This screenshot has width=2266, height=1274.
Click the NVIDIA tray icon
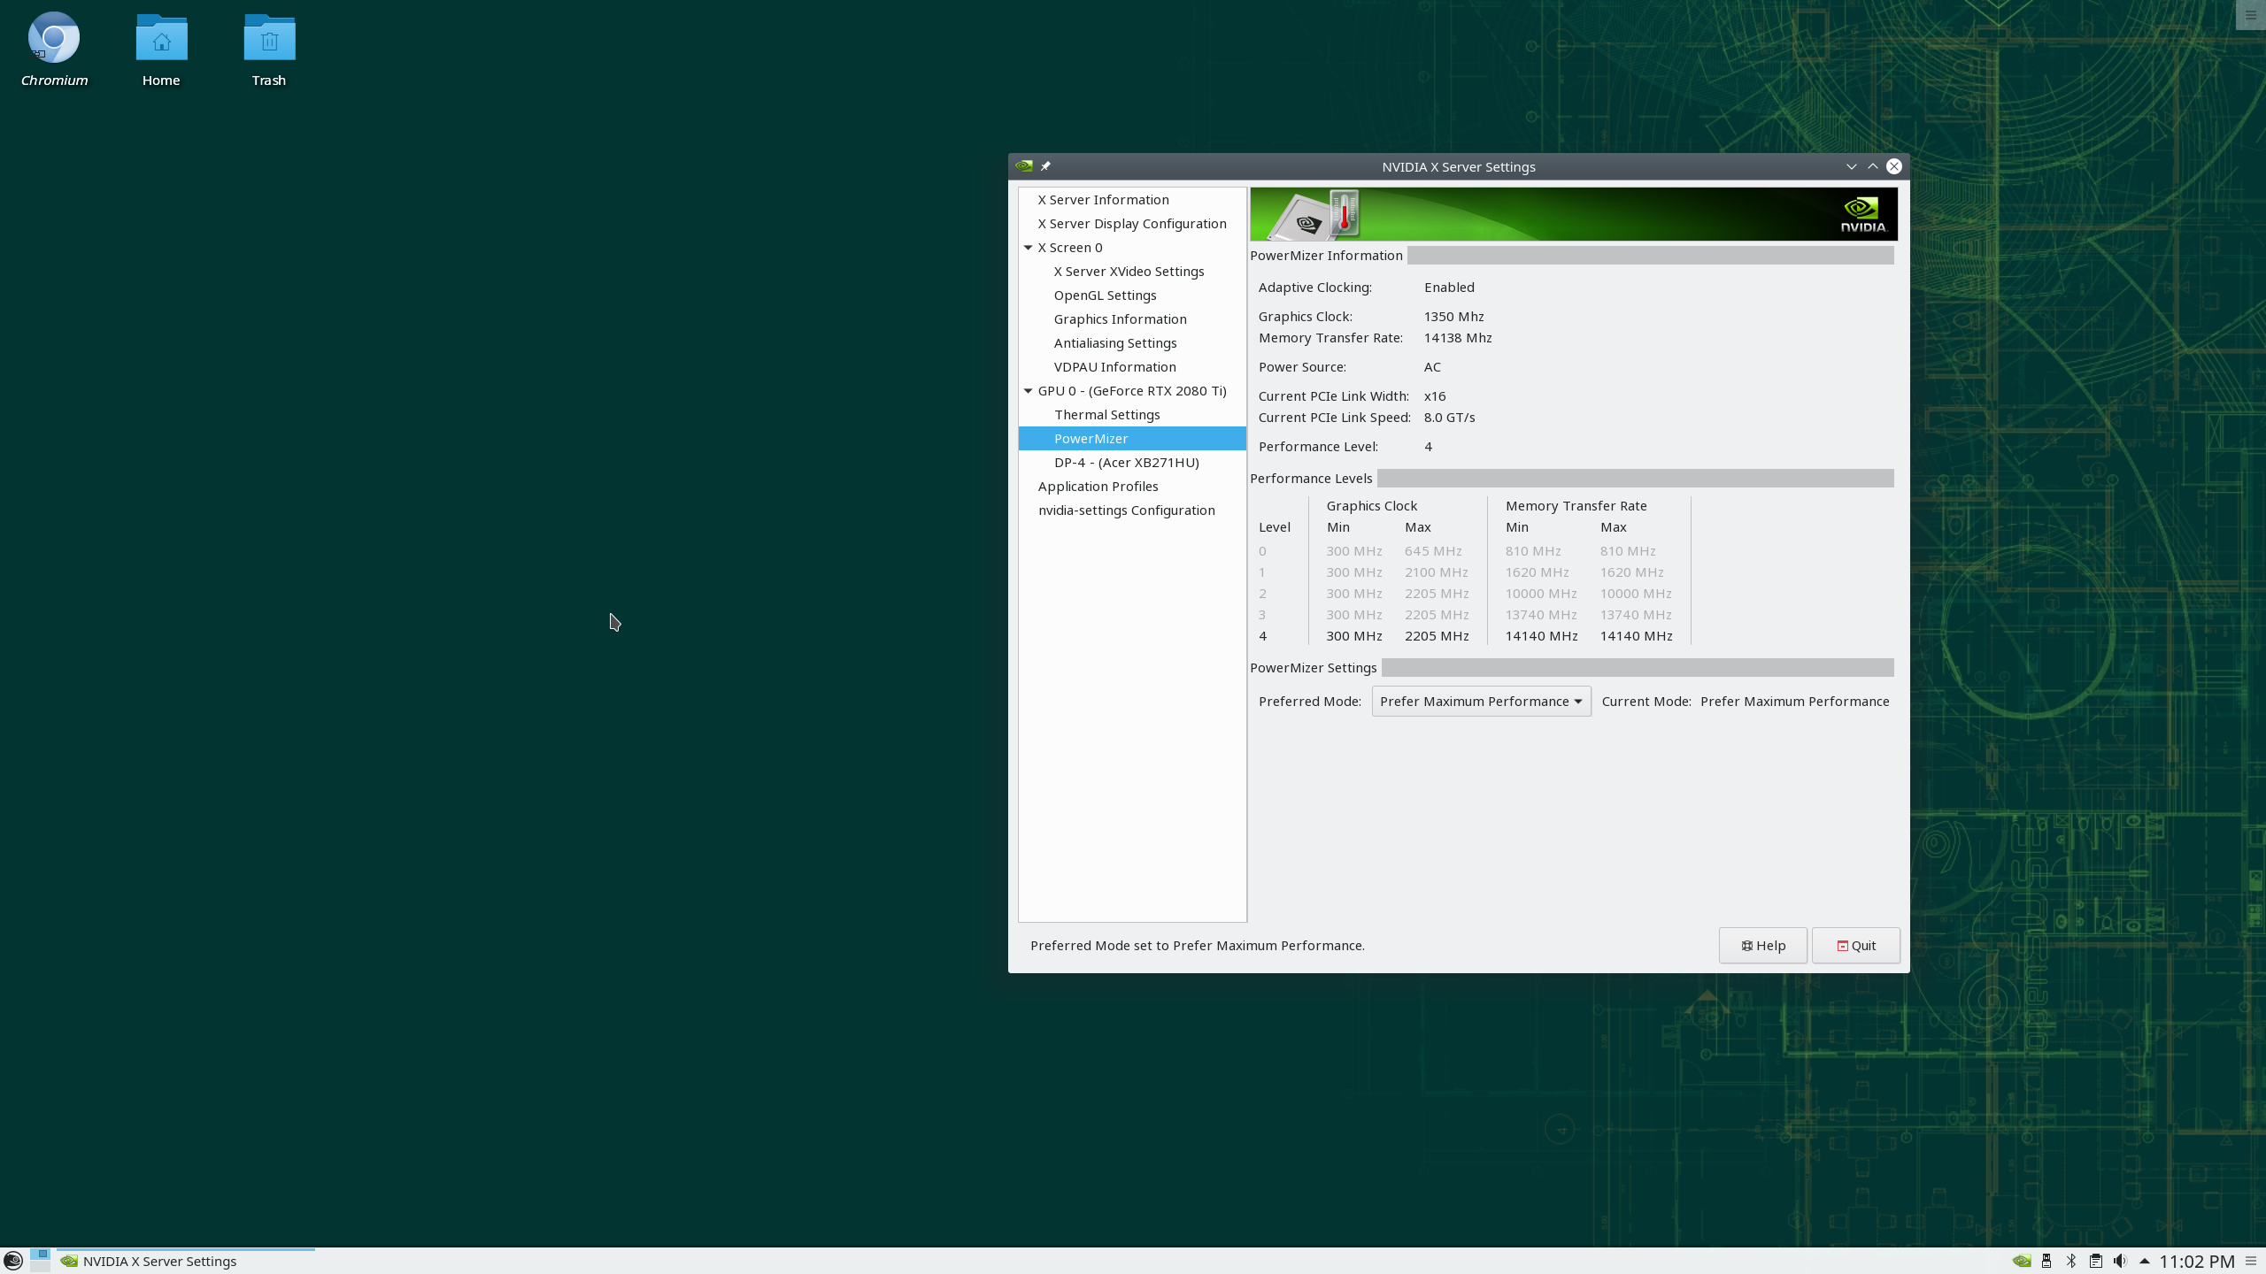(2021, 1261)
